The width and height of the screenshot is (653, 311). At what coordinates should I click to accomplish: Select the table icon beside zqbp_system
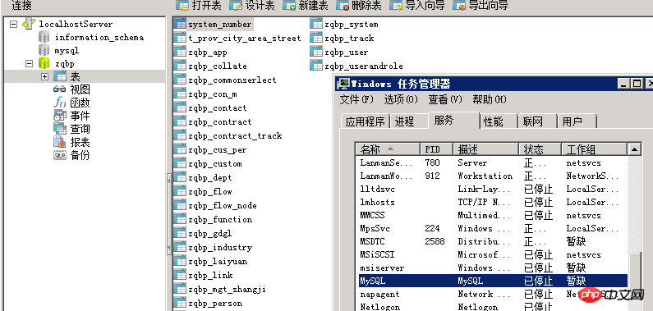[x=316, y=24]
